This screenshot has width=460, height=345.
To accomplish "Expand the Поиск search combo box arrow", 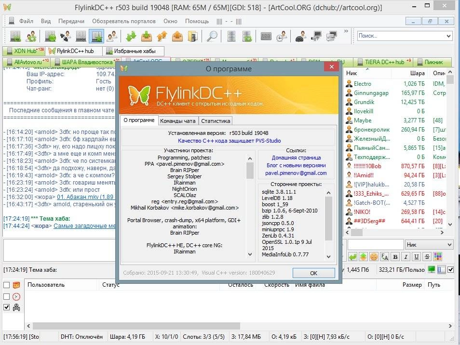I will [448, 36].
